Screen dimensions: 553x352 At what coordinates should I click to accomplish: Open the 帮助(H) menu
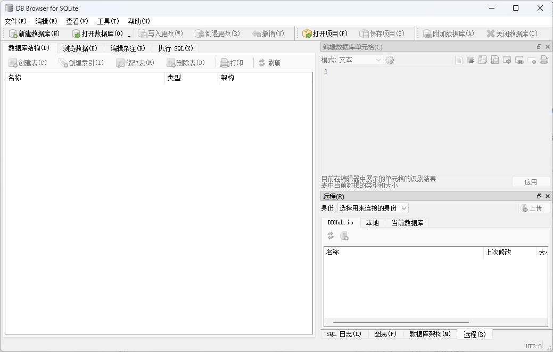click(x=138, y=21)
